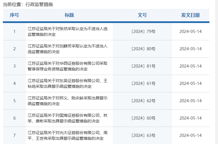Image resolution: width=218 pixels, height=144 pixels.
Task: Click the date in row 1 (张然)
Action: (190, 32)
